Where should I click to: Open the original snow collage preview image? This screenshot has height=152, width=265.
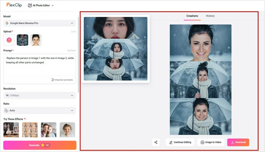pyautogui.click(x=116, y=49)
